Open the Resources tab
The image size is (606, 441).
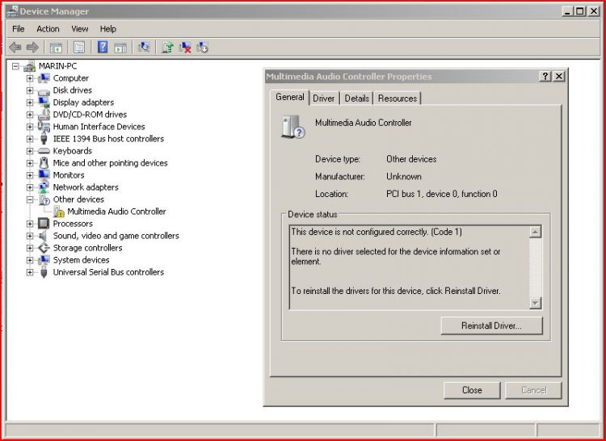(x=398, y=99)
